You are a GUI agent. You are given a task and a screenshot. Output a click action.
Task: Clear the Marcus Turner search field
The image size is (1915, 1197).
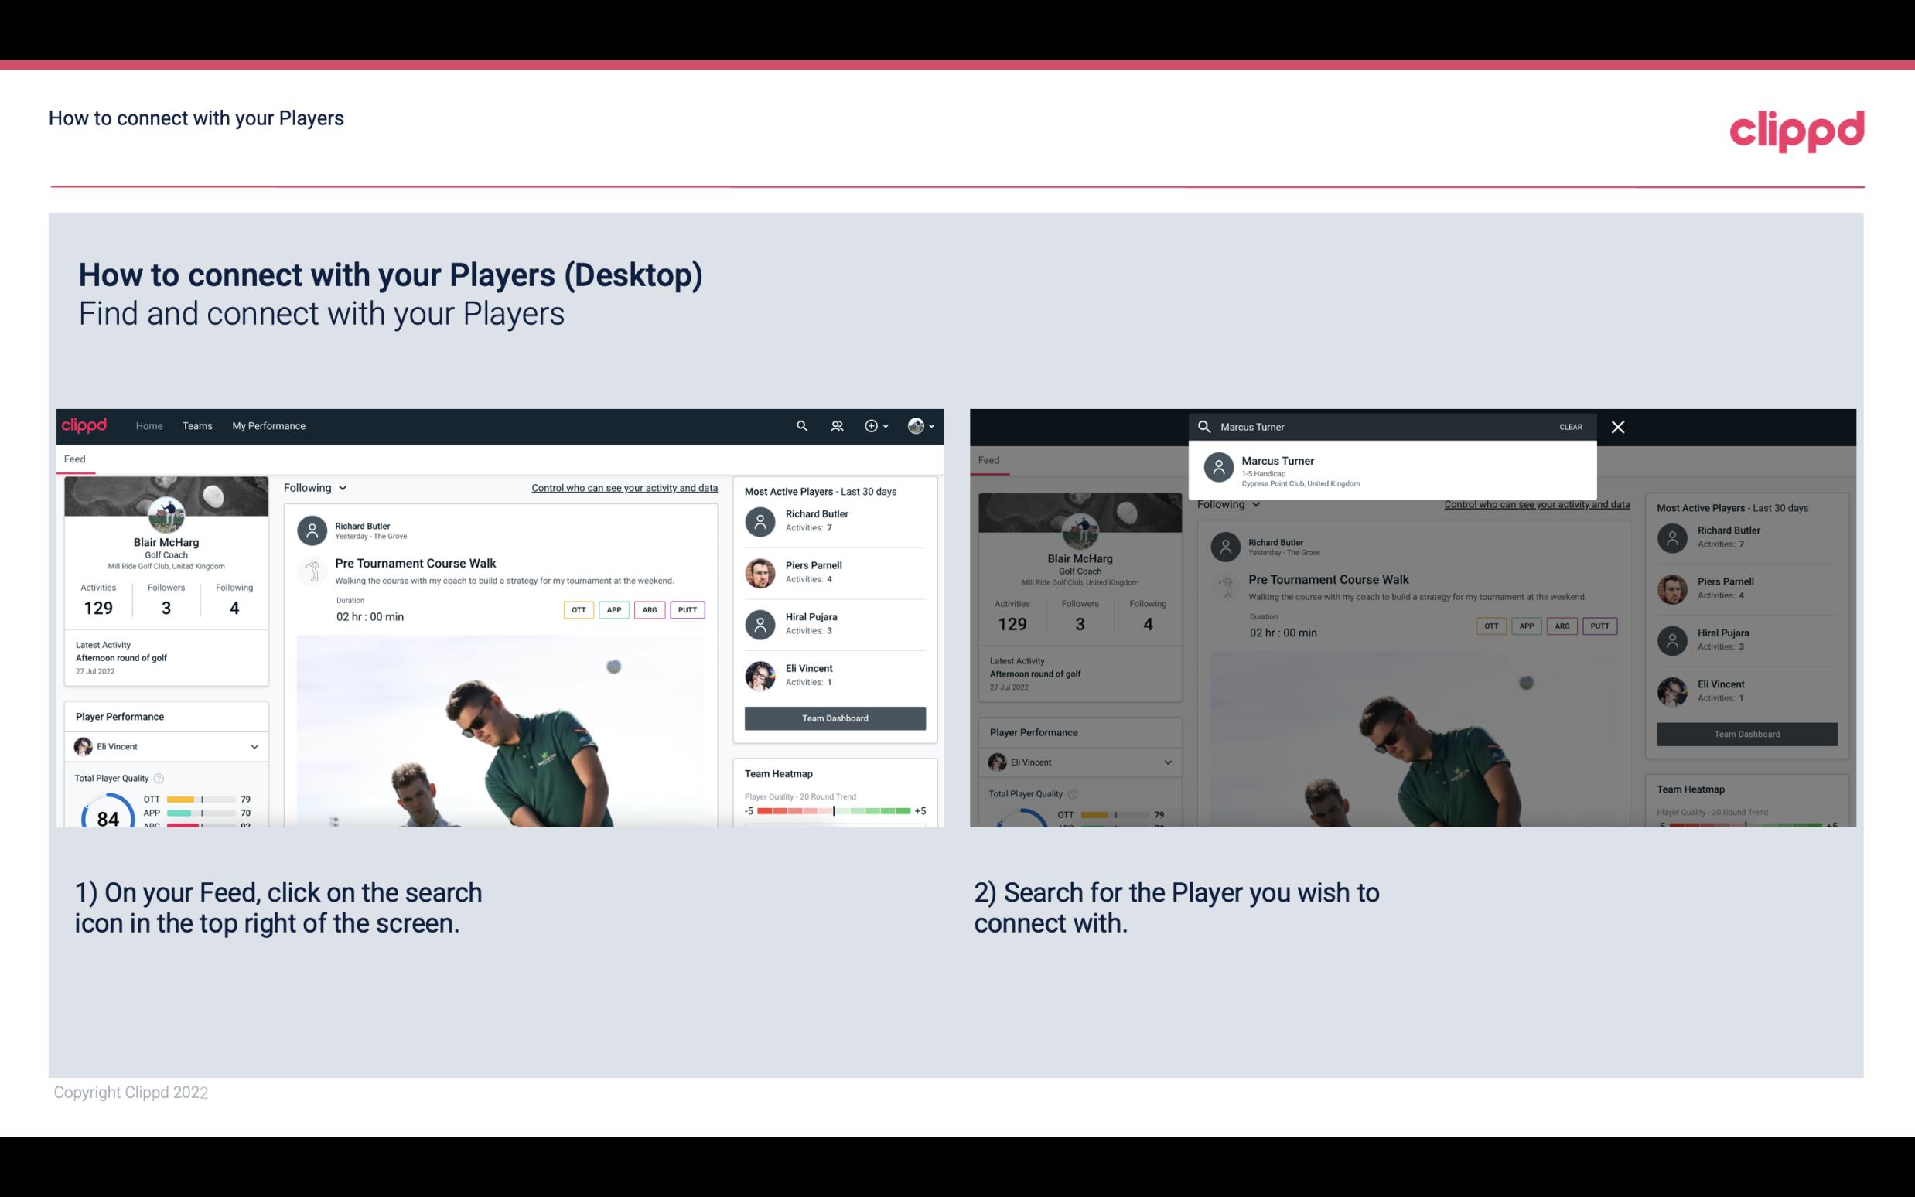click(1570, 426)
